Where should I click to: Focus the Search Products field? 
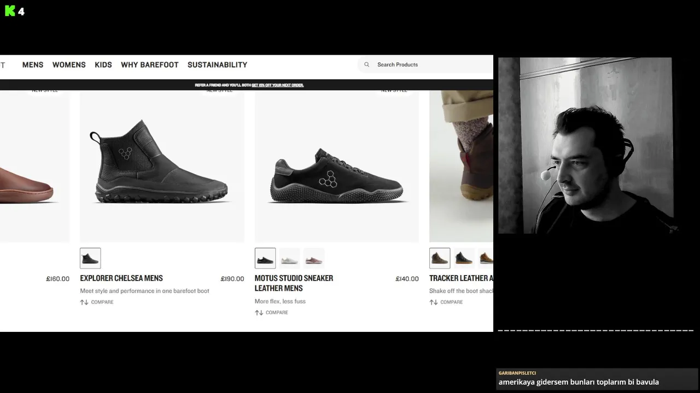425,64
